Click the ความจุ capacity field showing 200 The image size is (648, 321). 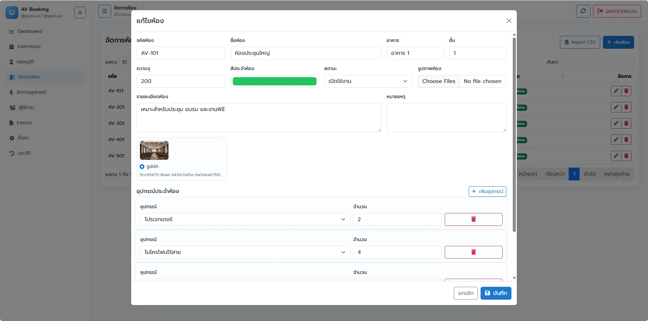pos(181,81)
